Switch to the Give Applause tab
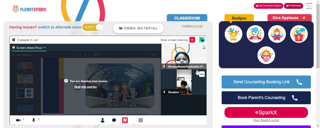Screen dimensions: 320x128 pos(289,18)
